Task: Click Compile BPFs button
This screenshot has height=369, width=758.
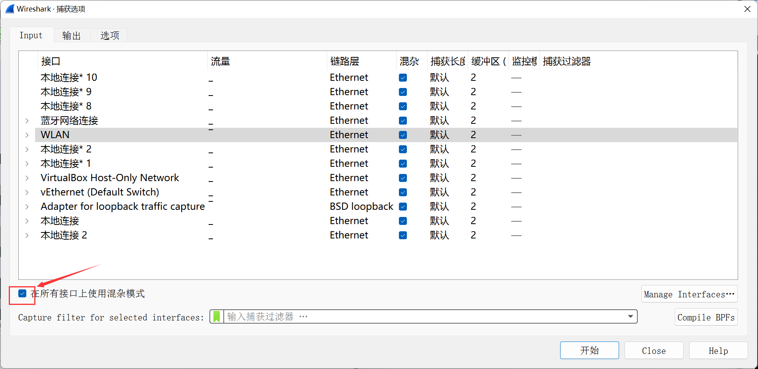Action: 706,317
